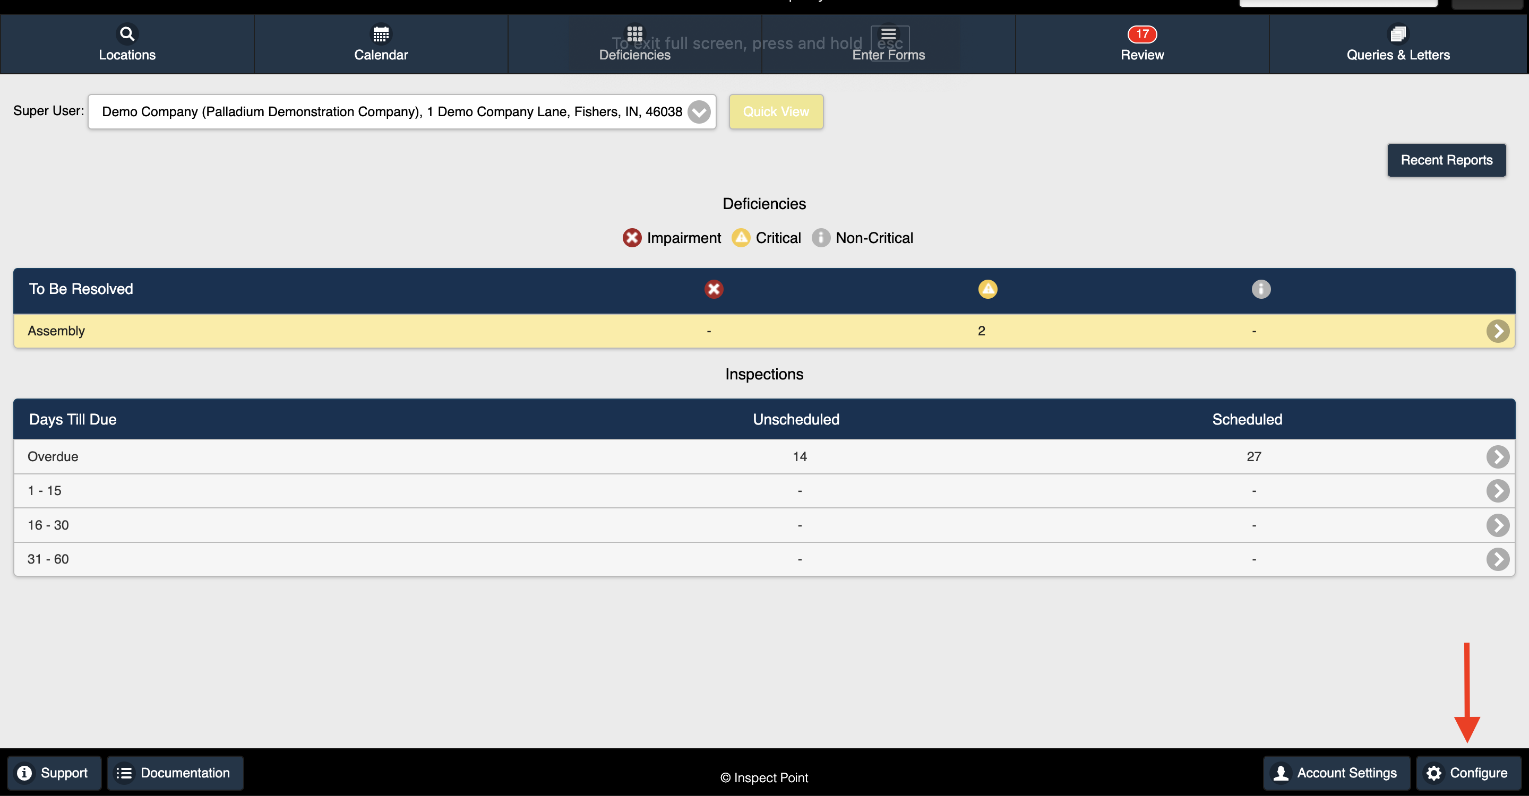
Task: Switch to the Enter Forms tab
Action: tap(888, 44)
